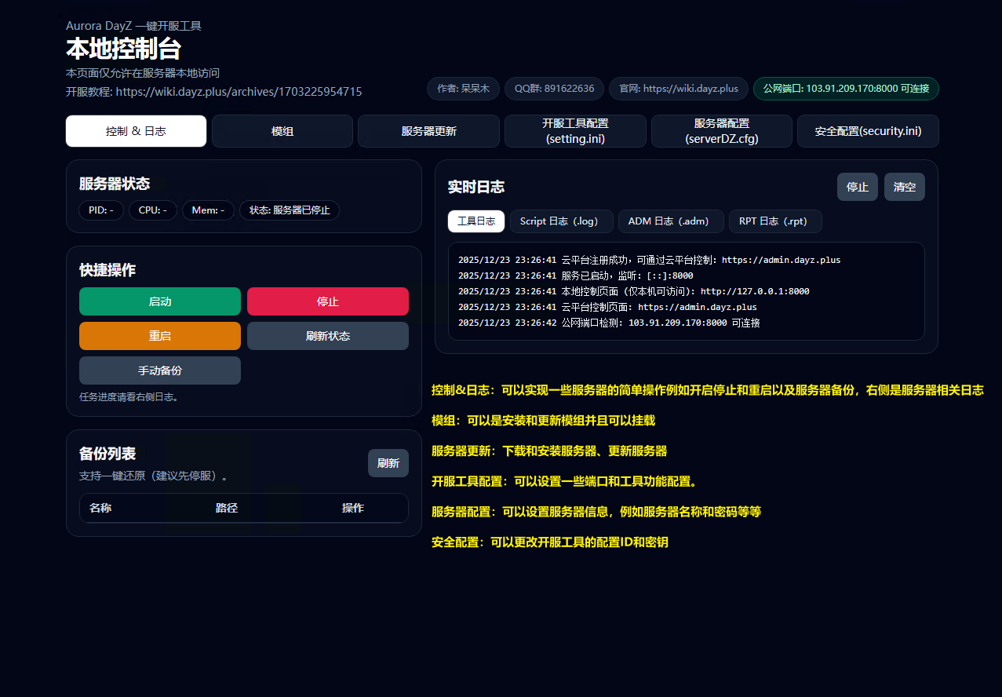Select the 控制 & 日志 tab
Viewport: 1002px width, 697px height.
(x=136, y=131)
